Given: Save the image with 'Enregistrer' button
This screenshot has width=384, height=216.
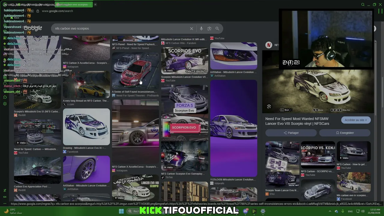Looking at the screenshot, I should (x=345, y=133).
